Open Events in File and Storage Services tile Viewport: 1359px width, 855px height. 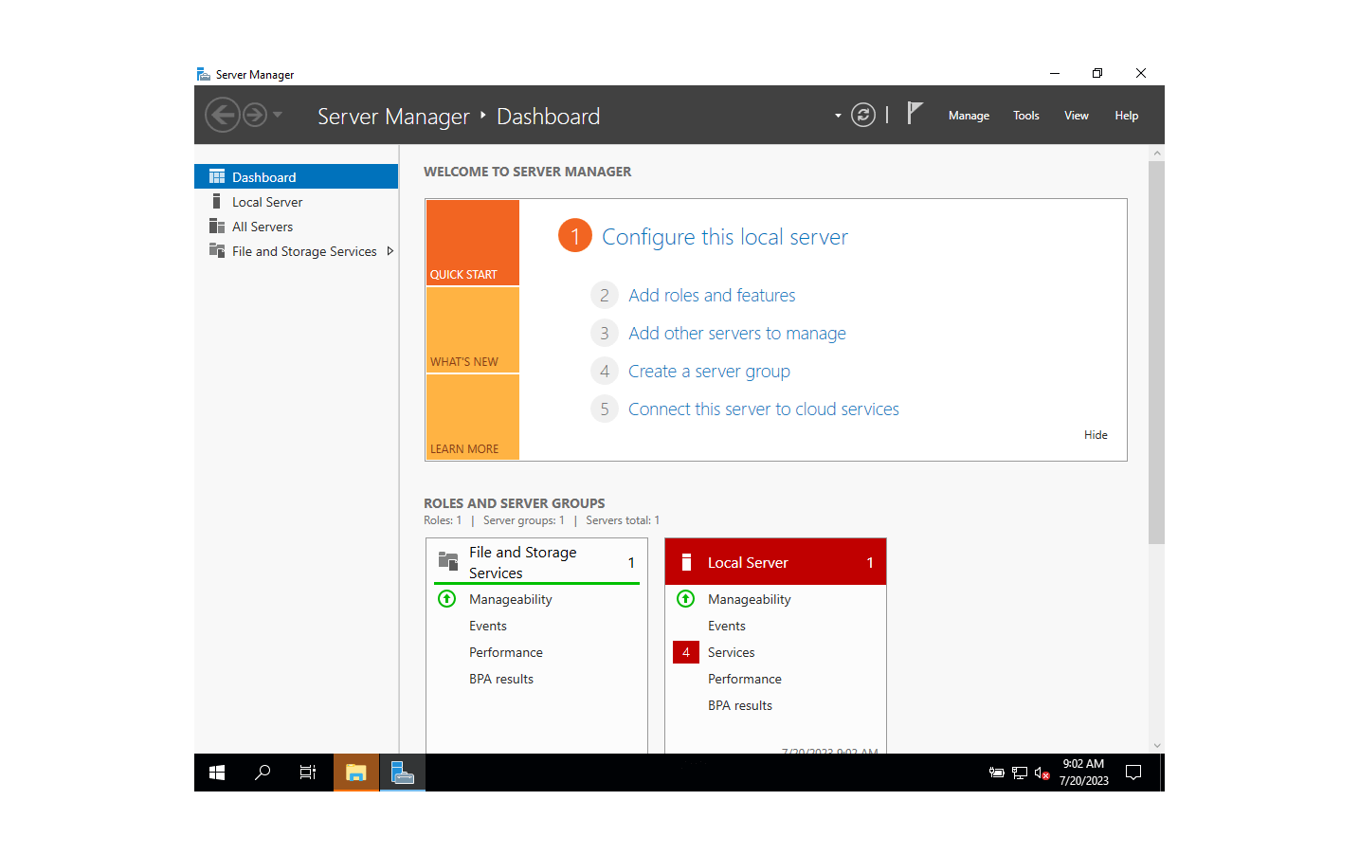click(488, 626)
